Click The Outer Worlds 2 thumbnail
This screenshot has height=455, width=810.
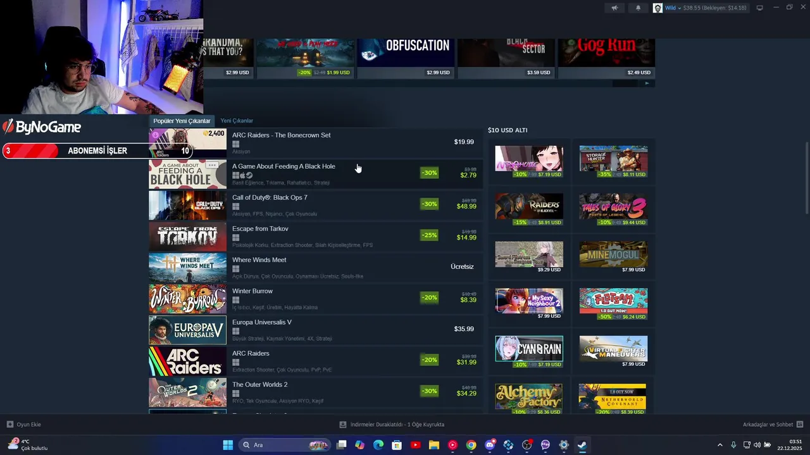click(x=187, y=392)
